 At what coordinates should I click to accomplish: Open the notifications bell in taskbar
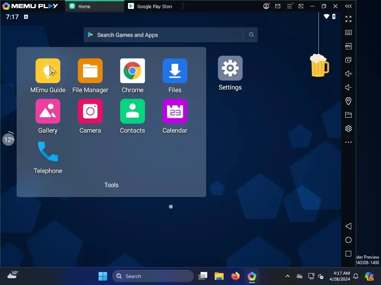click(356, 276)
